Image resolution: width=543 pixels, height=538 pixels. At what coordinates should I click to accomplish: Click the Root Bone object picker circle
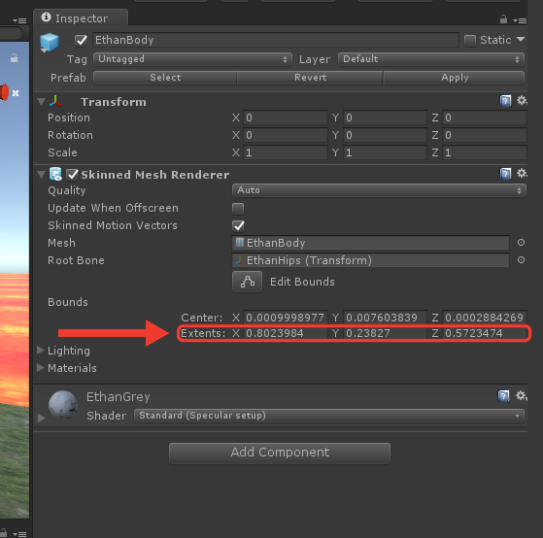point(521,260)
